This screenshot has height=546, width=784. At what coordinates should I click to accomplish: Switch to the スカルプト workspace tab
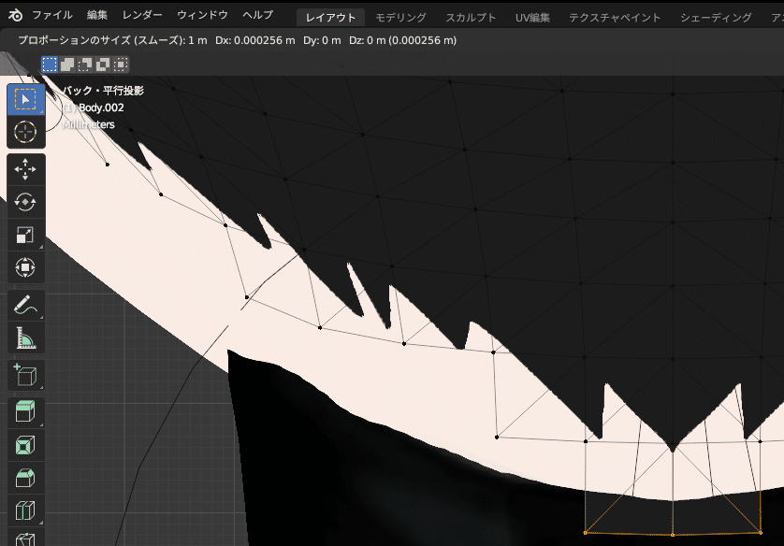471,18
